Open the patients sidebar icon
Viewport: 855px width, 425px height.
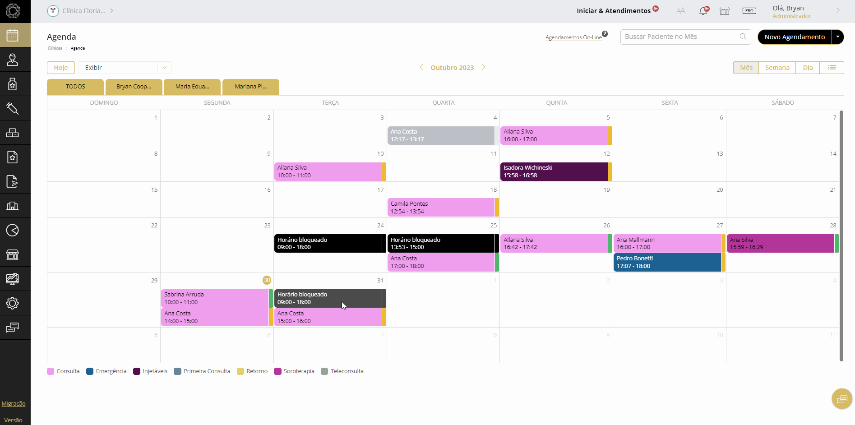[x=13, y=60]
